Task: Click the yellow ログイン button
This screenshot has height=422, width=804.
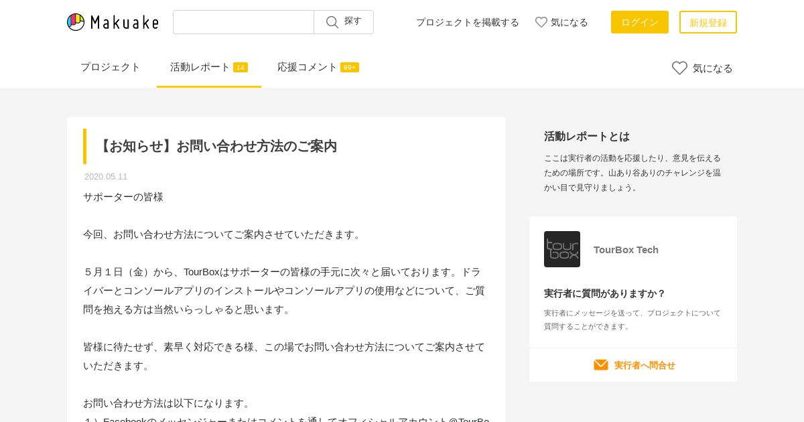Action: [x=640, y=22]
